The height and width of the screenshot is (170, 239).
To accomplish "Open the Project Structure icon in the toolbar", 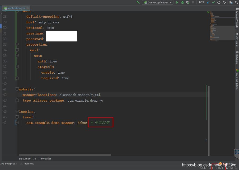I will (x=231, y=2).
